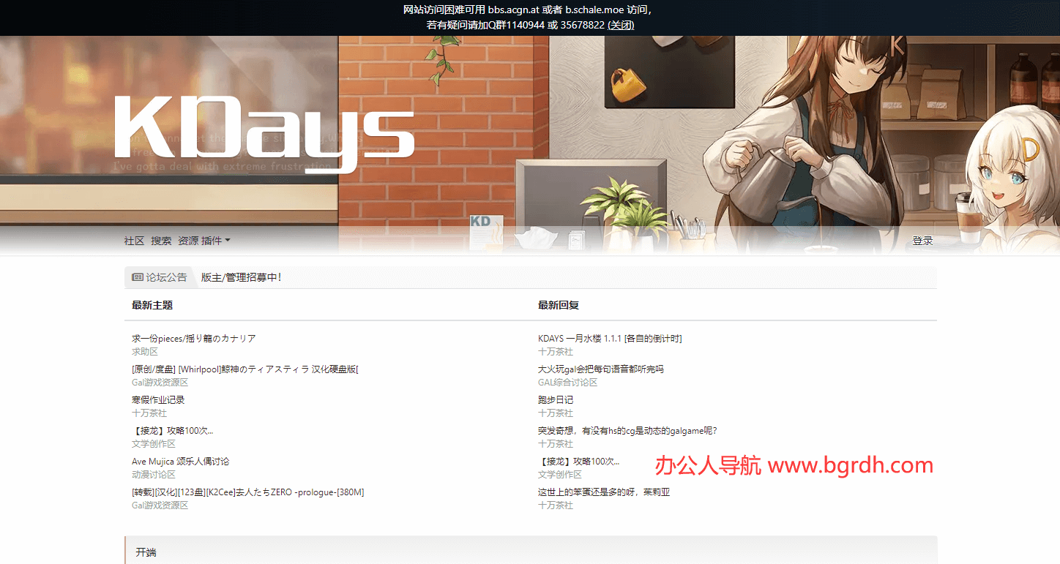Viewport: 1060px width, 564px height.
Task: Open the 资源 navigation entry
Action: coord(187,240)
